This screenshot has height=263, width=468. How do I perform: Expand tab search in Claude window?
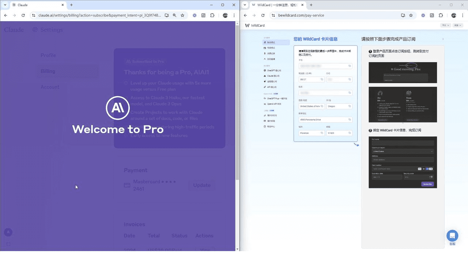pos(5,5)
